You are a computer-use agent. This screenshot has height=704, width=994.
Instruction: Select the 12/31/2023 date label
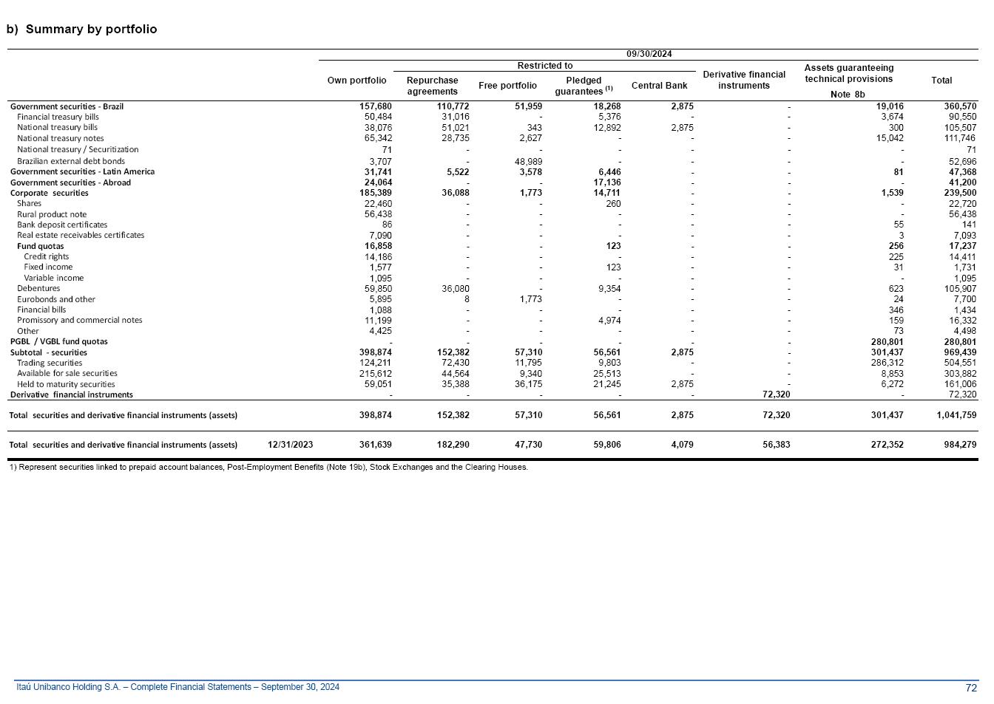click(x=290, y=445)
